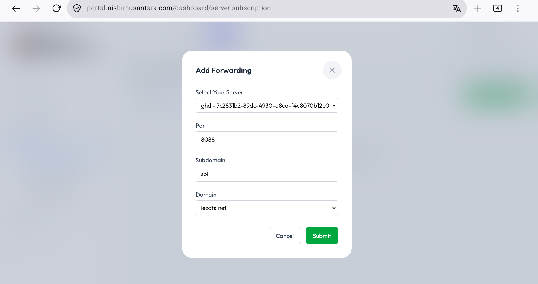Click the Port field label
The width and height of the screenshot is (538, 284).
[201, 126]
